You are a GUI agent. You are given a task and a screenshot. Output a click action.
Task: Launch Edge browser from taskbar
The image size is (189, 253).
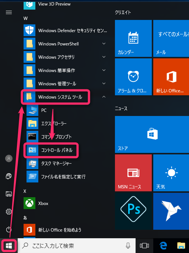point(163,246)
